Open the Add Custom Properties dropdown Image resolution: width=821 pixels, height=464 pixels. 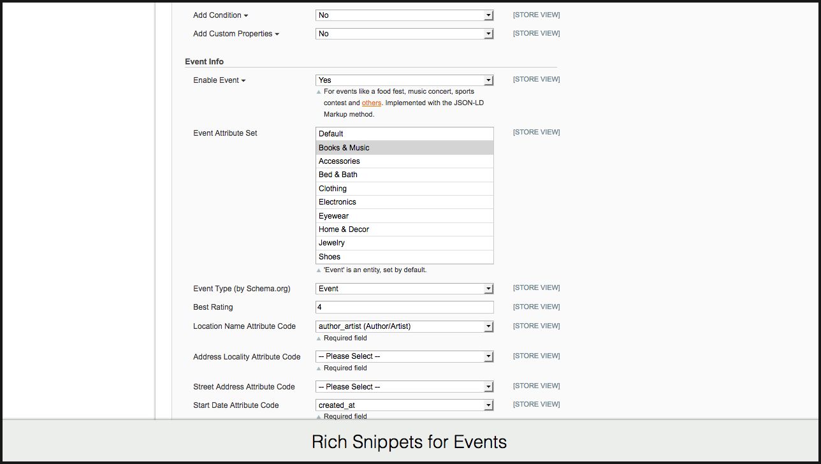click(404, 34)
